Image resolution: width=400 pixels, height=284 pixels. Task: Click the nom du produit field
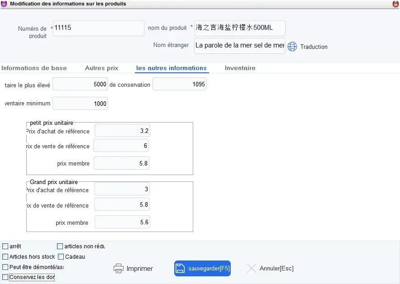[240, 28]
